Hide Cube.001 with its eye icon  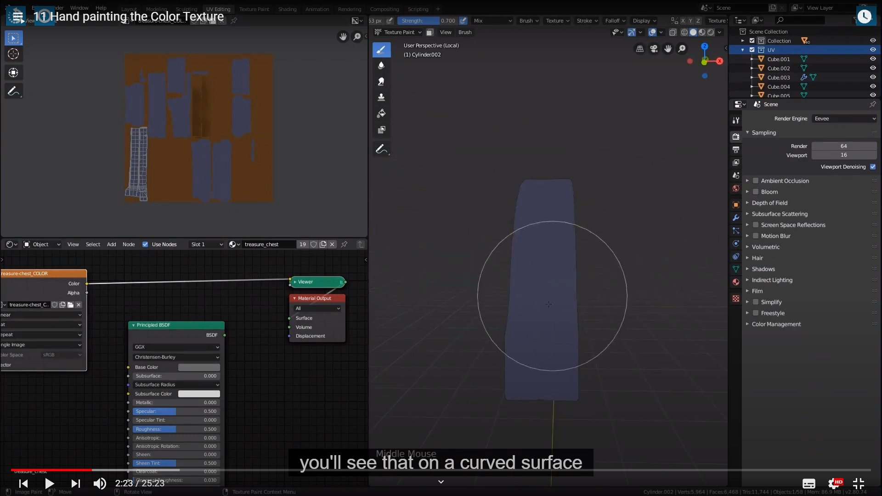tap(873, 59)
